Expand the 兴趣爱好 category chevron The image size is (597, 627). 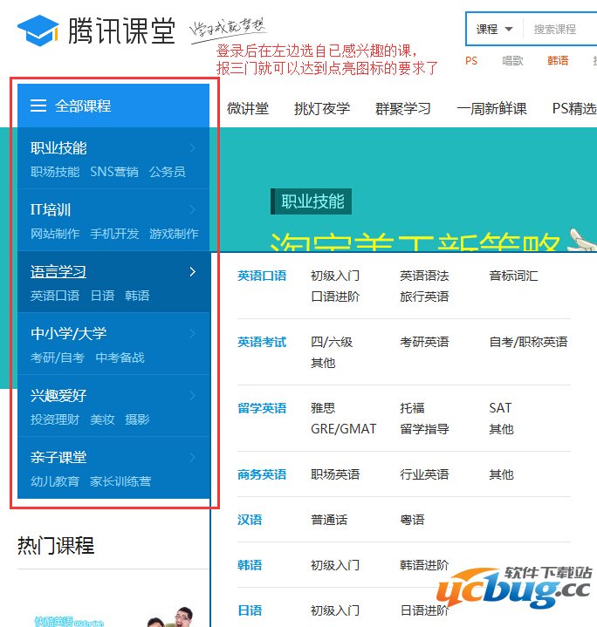tap(193, 396)
